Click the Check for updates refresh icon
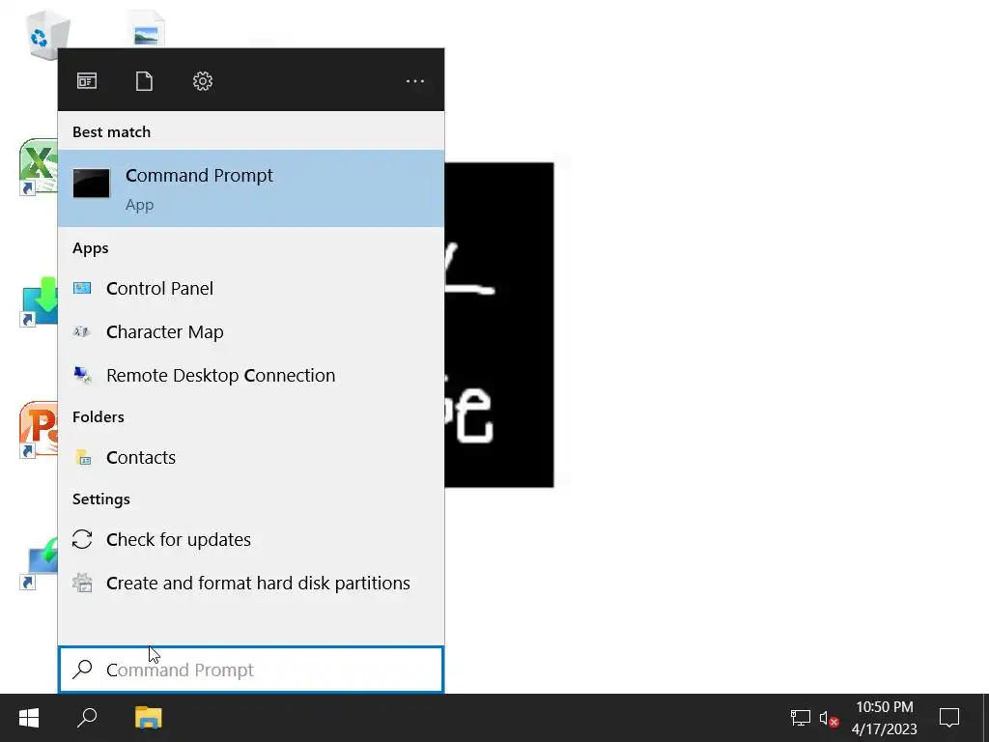Screen dimensions: 989x742 pos(82,539)
